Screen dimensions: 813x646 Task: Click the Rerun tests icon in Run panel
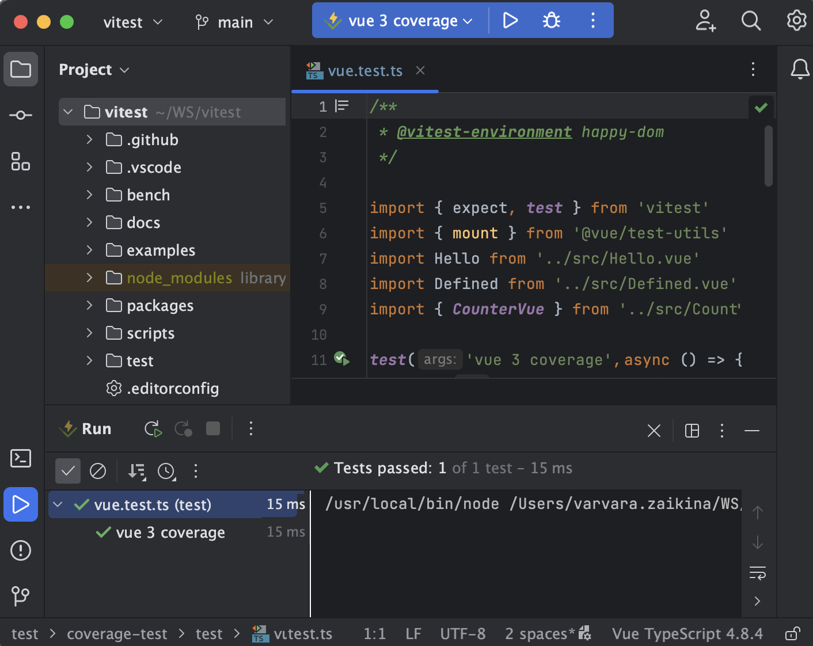point(153,429)
